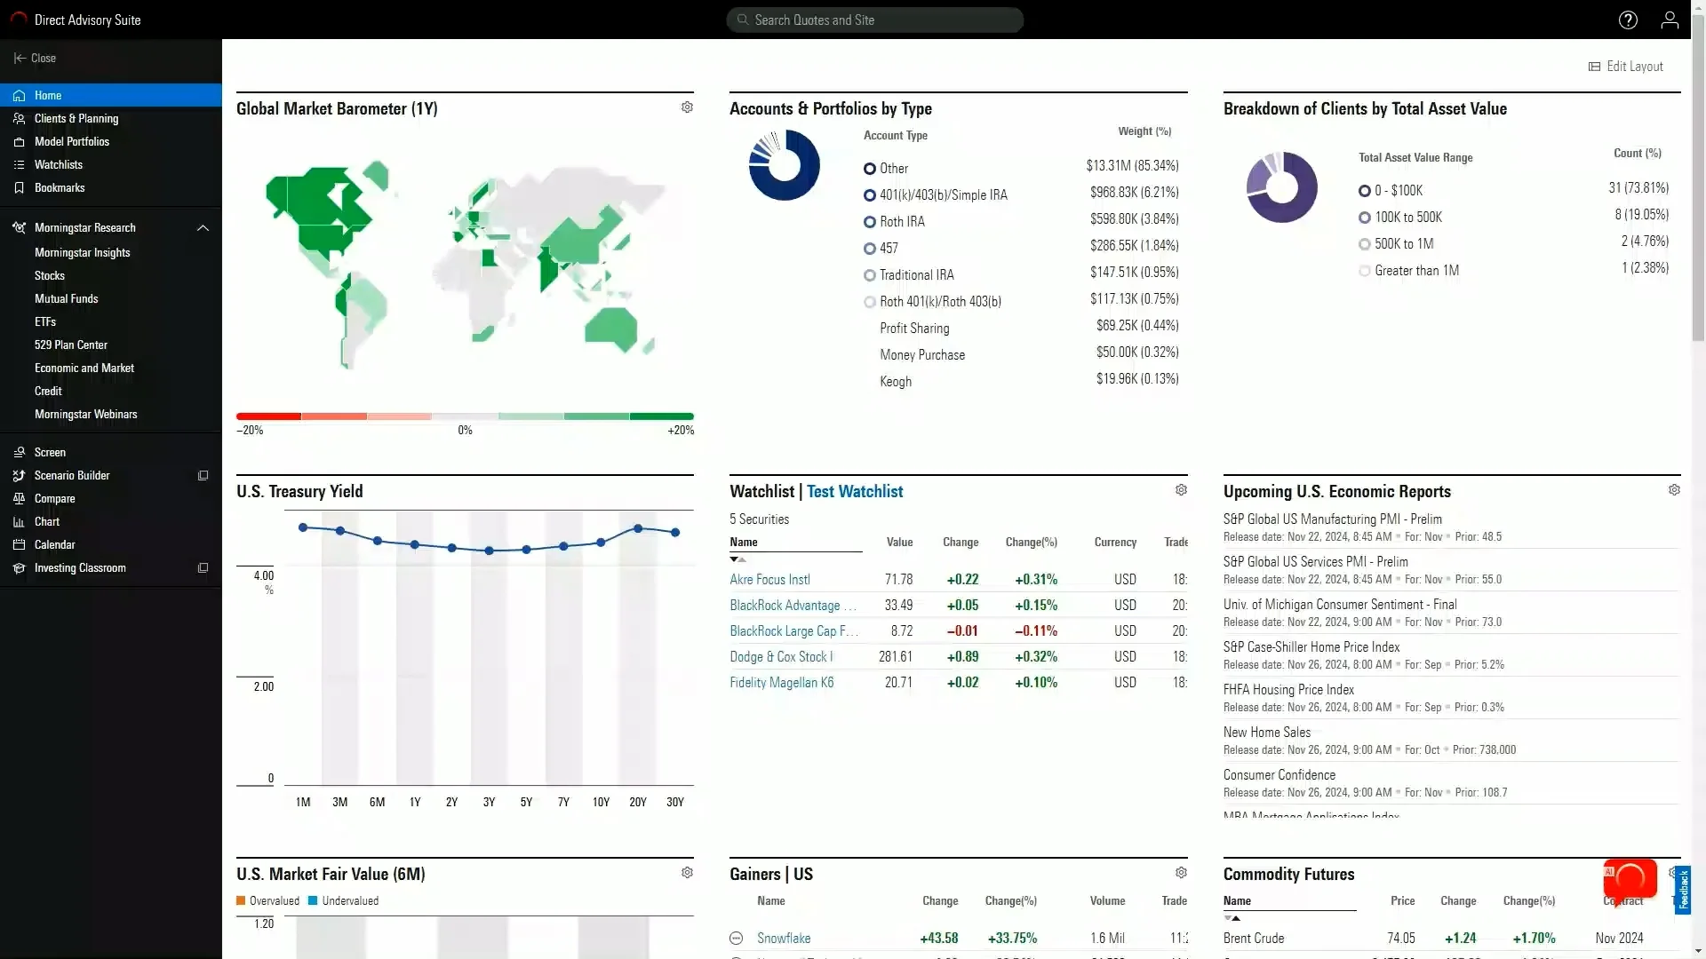Open Watchlists from the sidebar

(x=60, y=164)
